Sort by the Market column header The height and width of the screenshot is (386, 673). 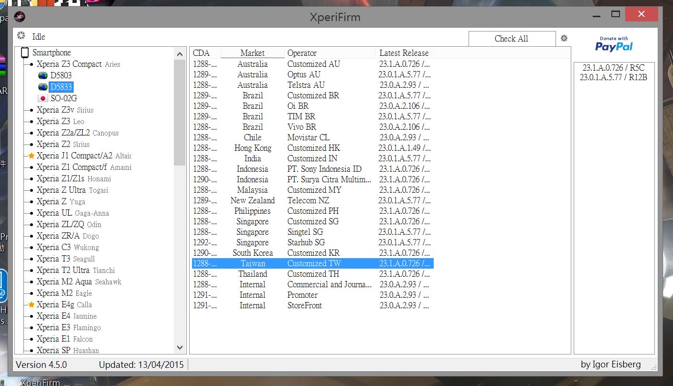pos(252,53)
